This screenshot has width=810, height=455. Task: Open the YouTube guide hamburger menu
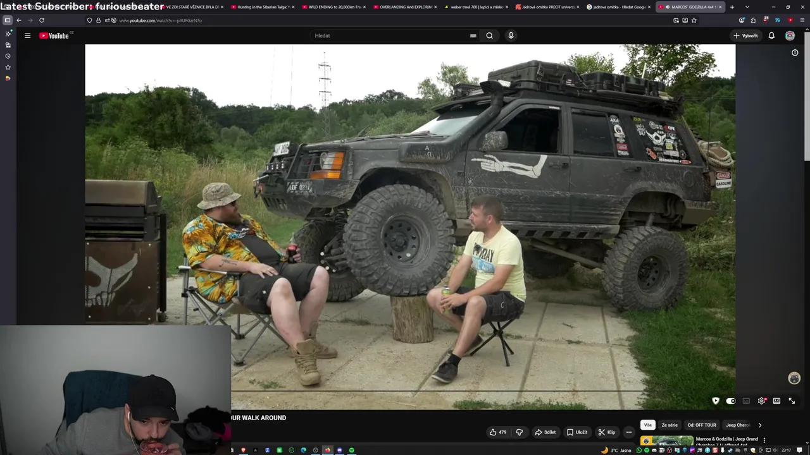coord(27,35)
